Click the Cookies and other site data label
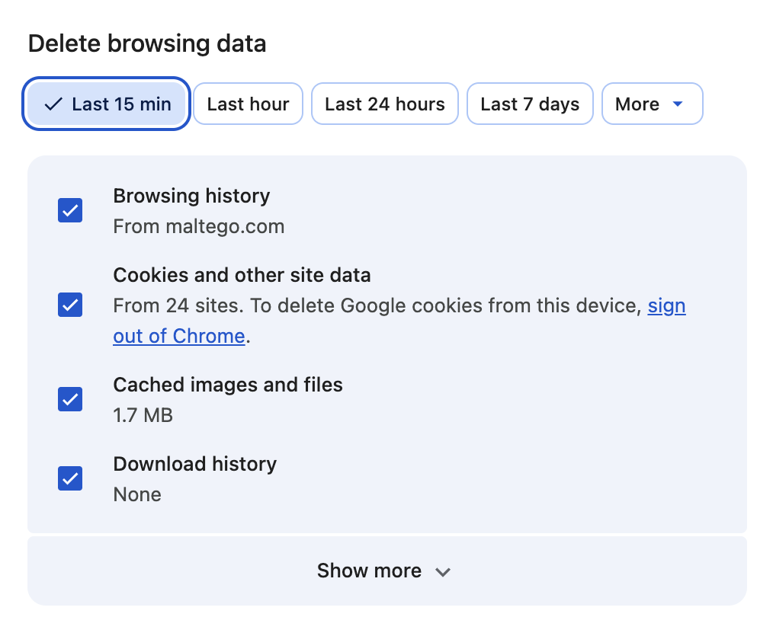Image resolution: width=773 pixels, height=617 pixels. point(242,275)
